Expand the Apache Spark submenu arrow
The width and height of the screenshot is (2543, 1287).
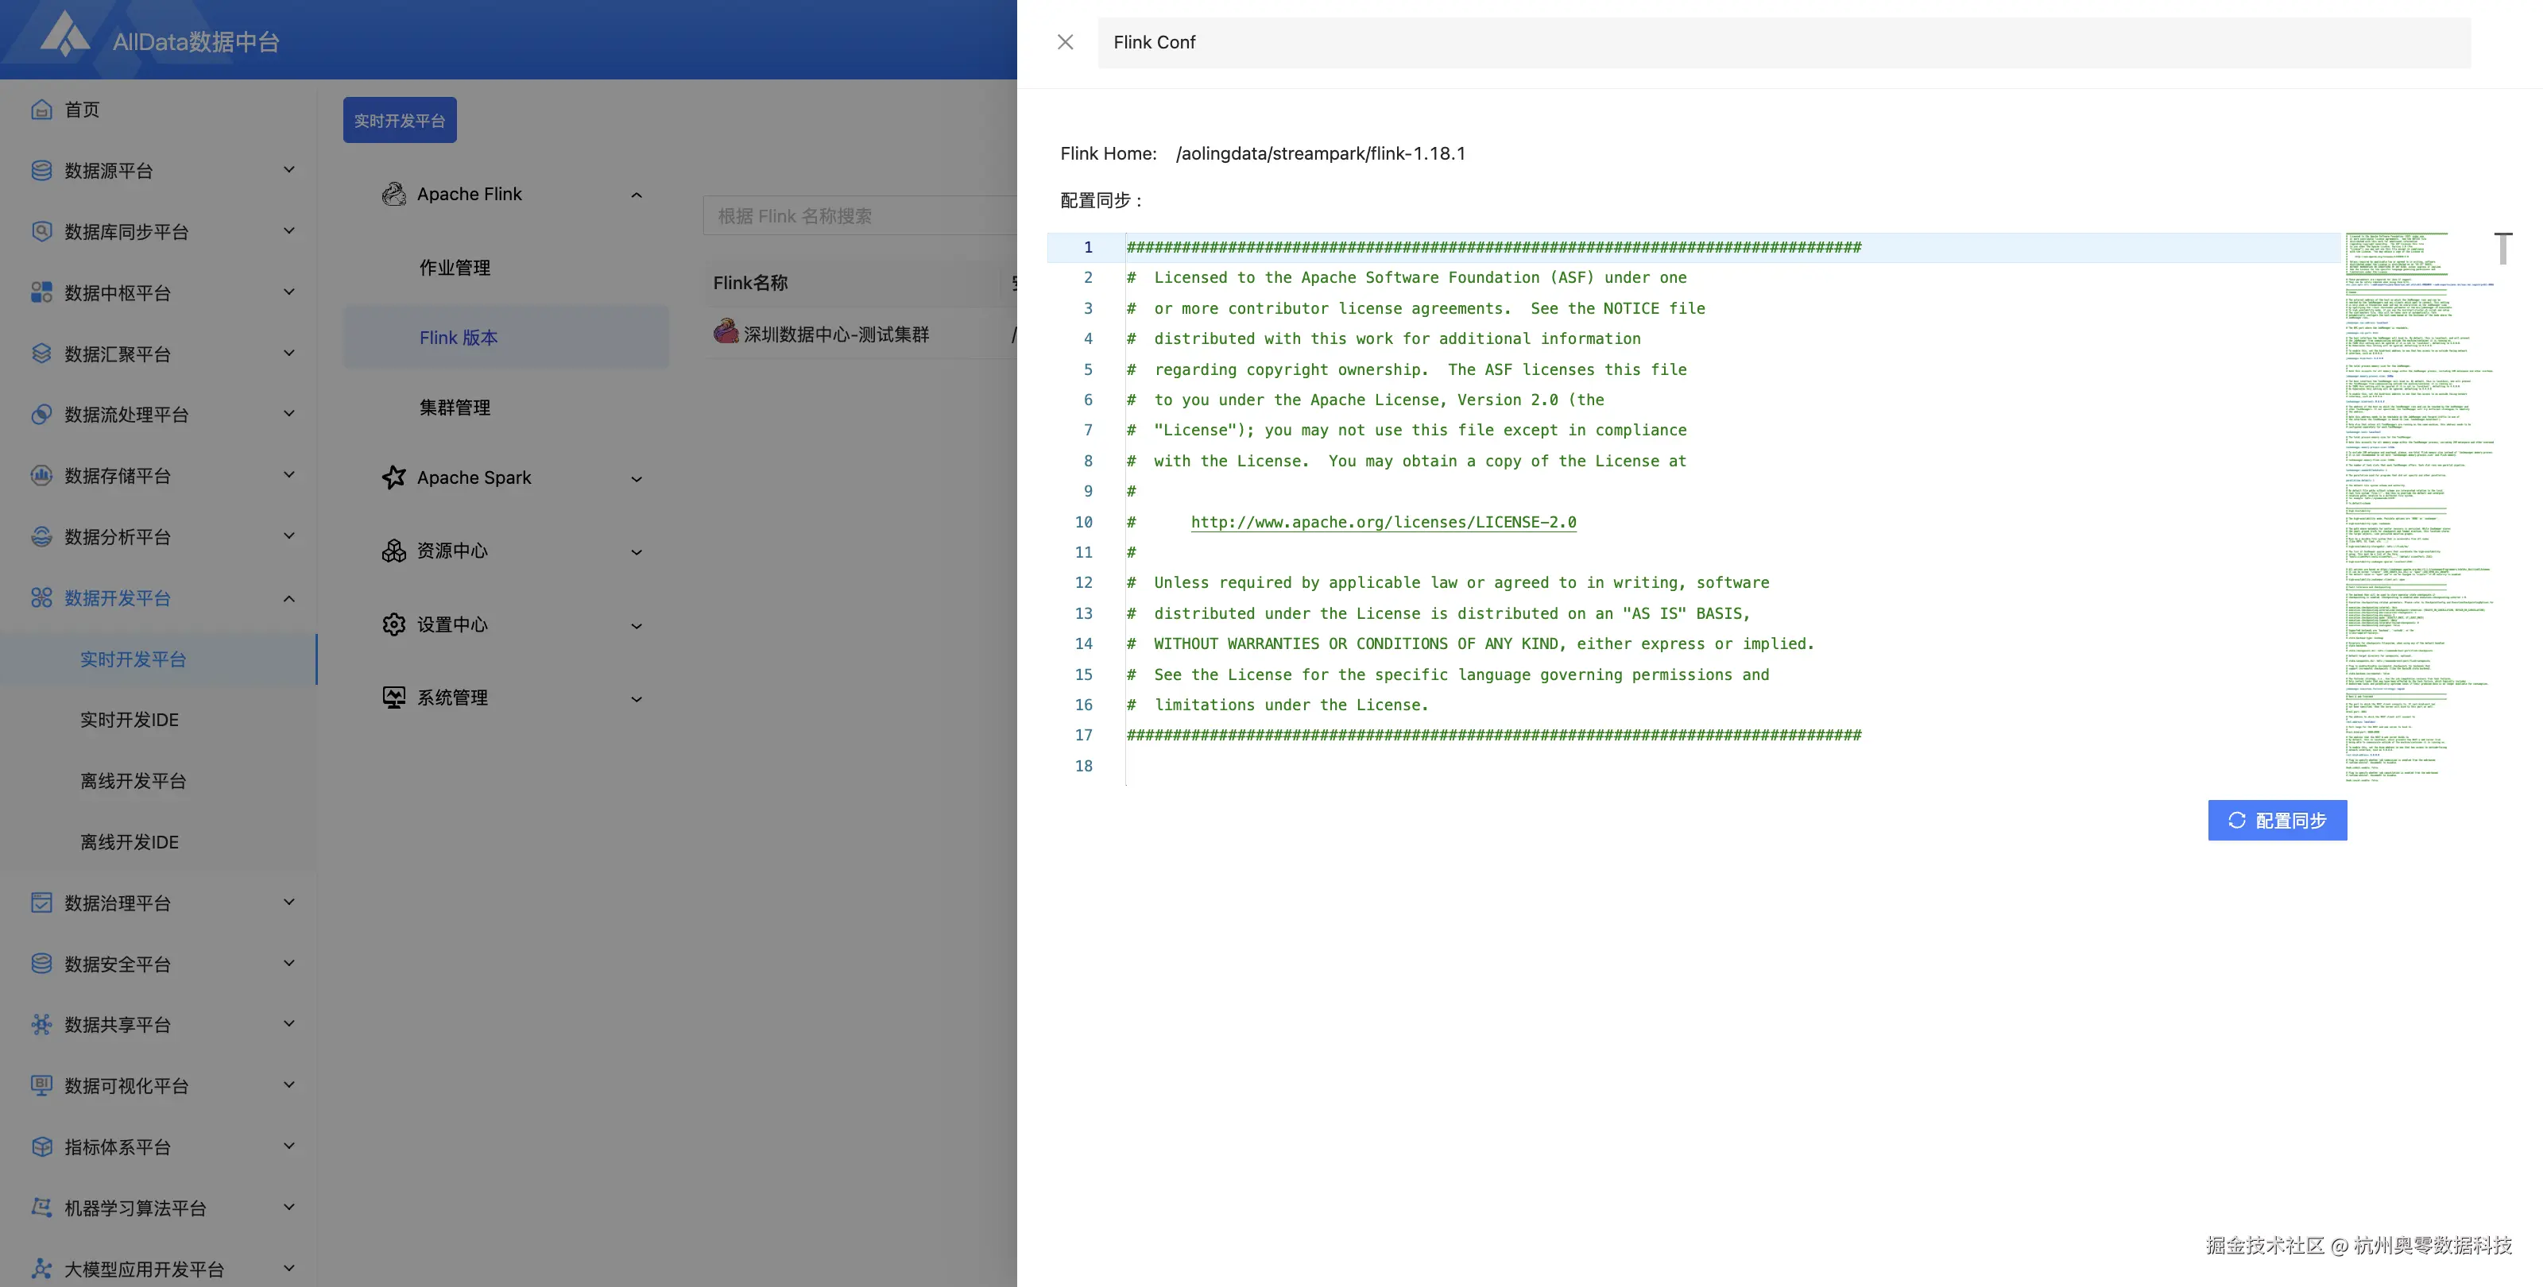tap(637, 480)
